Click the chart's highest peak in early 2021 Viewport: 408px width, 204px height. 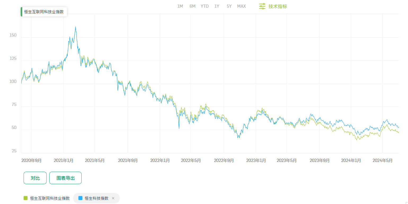76,27
